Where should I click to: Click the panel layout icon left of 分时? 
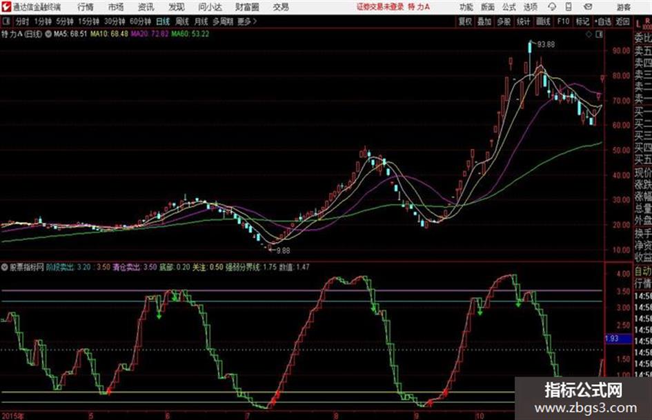pos(6,21)
